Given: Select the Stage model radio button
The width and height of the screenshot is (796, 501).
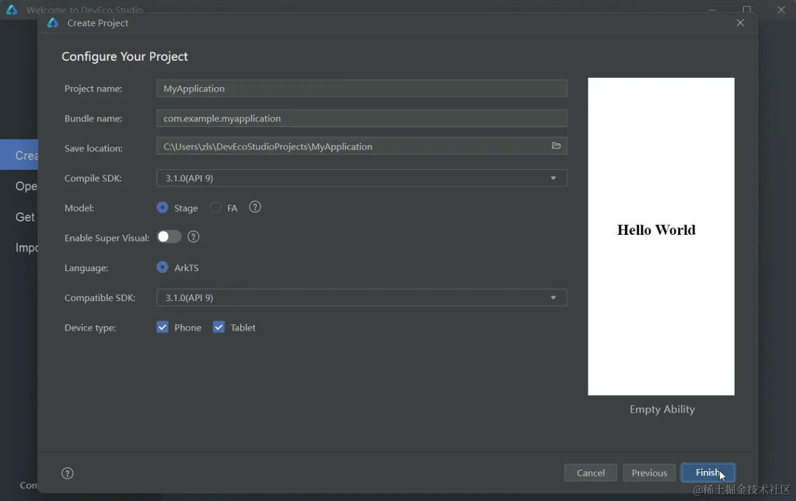Looking at the screenshot, I should coord(163,208).
